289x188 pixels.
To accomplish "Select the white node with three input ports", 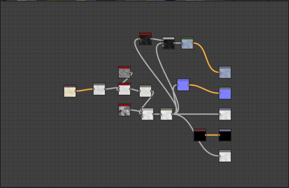I will 147,114.
